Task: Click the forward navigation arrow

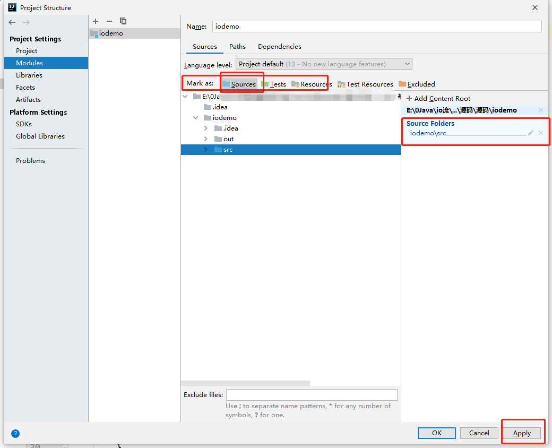Action: pyautogui.click(x=26, y=22)
